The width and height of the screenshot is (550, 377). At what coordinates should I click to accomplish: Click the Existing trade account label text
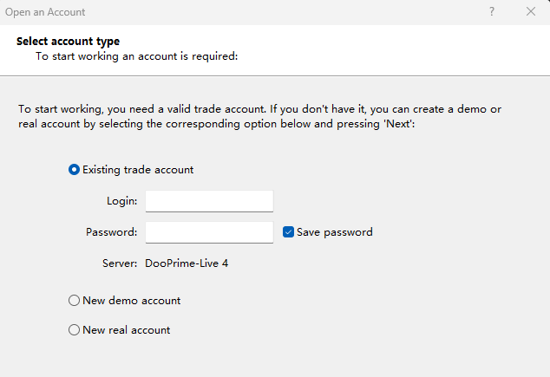tap(138, 170)
